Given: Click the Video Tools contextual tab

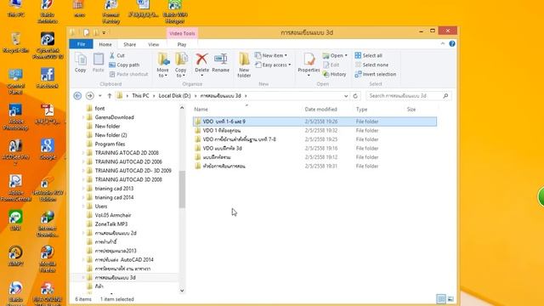Looking at the screenshot, I should coord(182,33).
